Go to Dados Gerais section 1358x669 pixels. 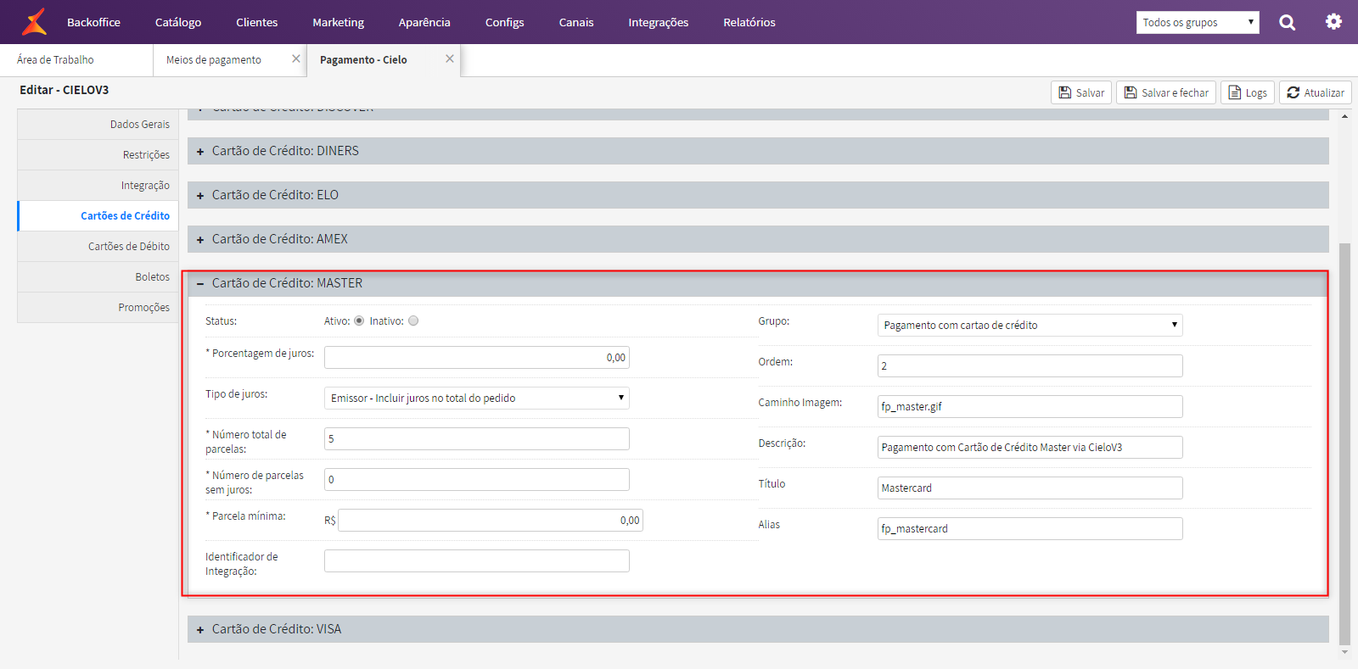pos(98,125)
